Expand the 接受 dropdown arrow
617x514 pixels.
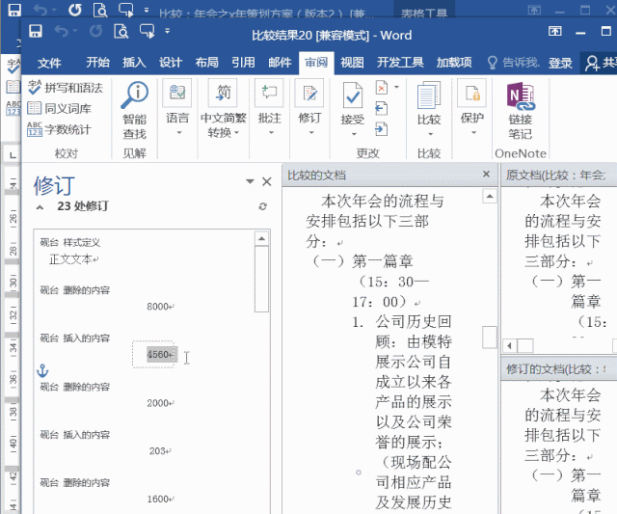pyautogui.click(x=354, y=134)
